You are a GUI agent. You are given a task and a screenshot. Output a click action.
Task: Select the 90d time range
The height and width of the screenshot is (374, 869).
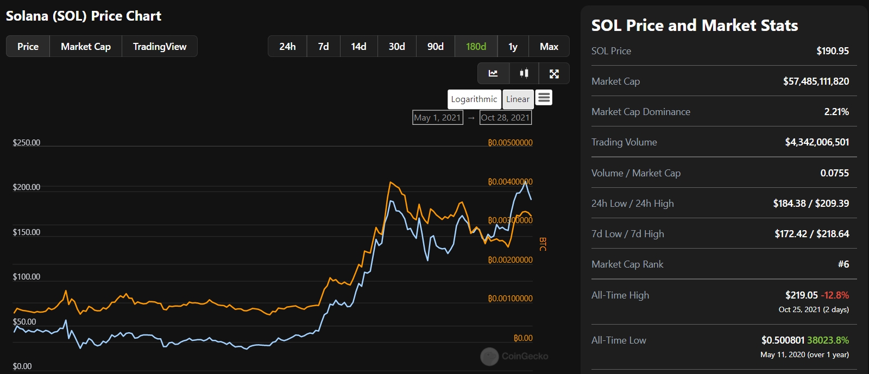(436, 47)
